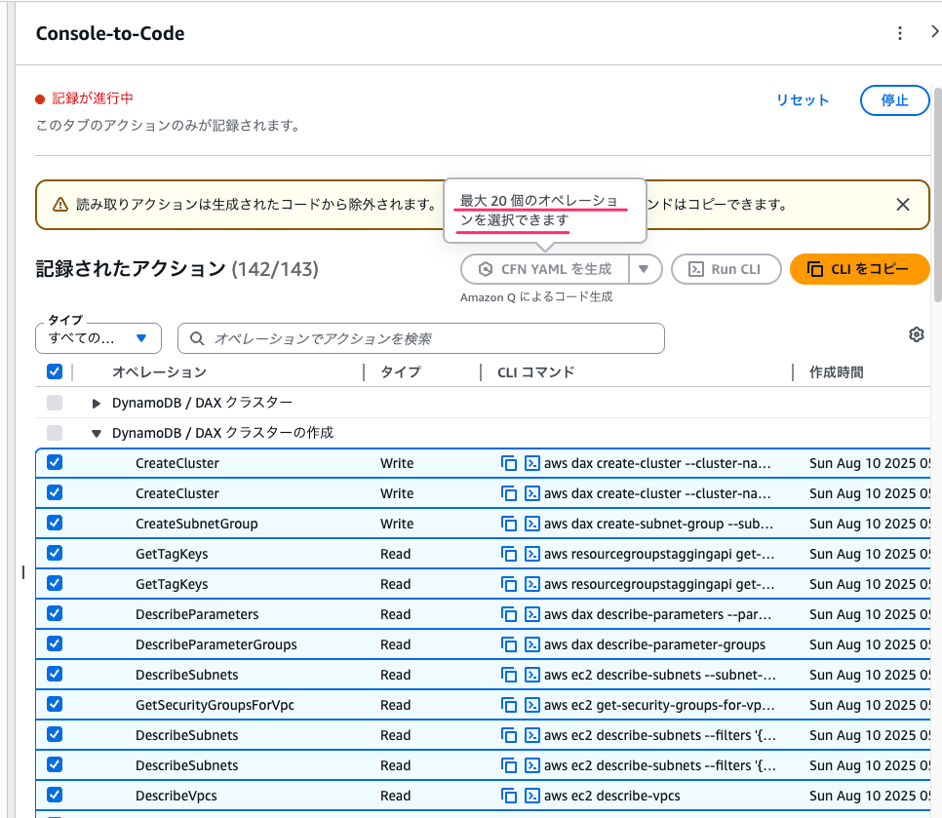Dismiss the read-action warning banner
The height and width of the screenshot is (818, 942).
902,205
